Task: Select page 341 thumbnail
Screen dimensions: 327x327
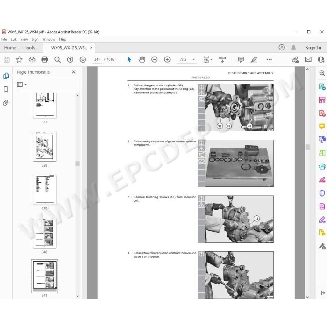Action: pos(45,277)
